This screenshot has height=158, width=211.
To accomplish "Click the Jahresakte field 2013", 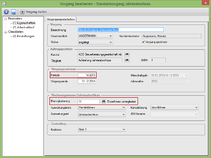I will pos(170,81).
